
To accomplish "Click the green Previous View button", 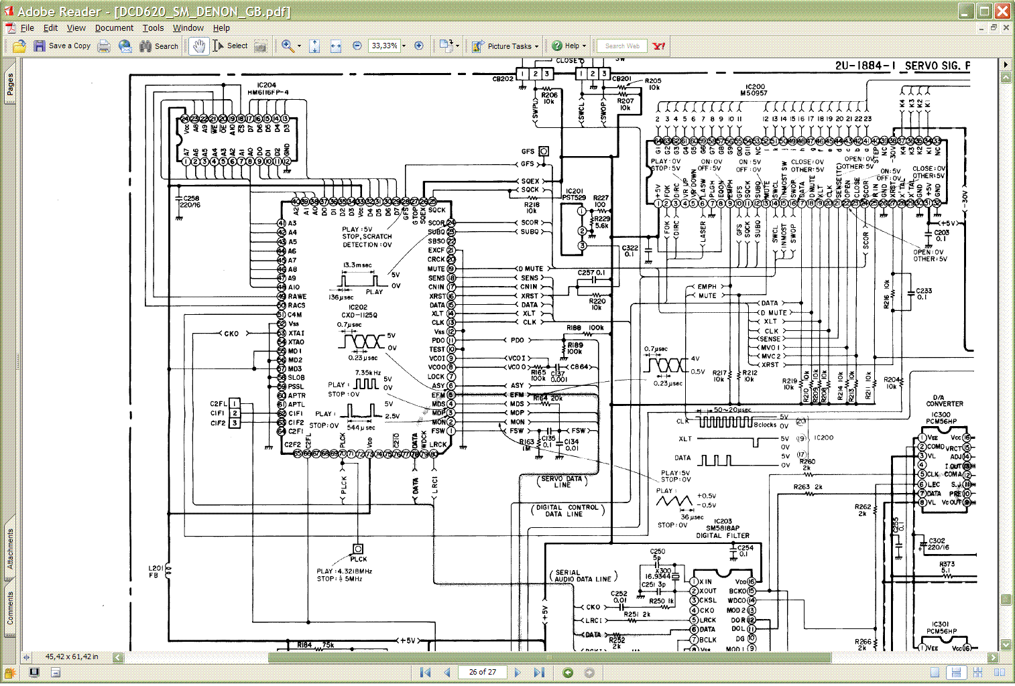I will (568, 673).
